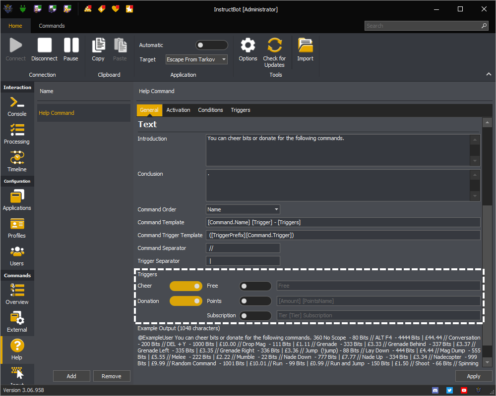The width and height of the screenshot is (496, 396).
Task: Select Help Command in the name list
Action: pyautogui.click(x=84, y=113)
